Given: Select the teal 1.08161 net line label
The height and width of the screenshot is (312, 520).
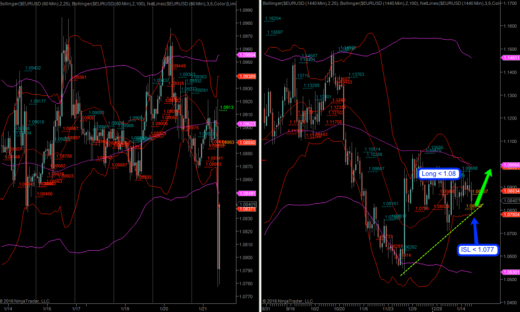Looking at the screenshot, I should click(x=391, y=204).
